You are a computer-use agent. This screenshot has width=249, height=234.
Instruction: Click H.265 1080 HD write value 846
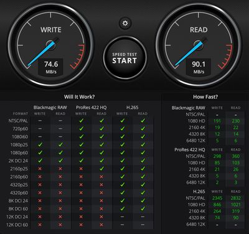point(217,205)
